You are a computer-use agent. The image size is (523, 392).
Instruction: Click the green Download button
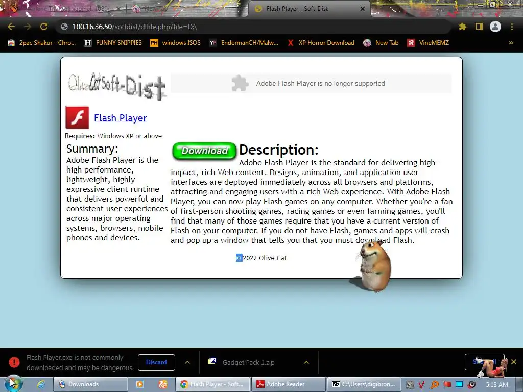tap(204, 151)
